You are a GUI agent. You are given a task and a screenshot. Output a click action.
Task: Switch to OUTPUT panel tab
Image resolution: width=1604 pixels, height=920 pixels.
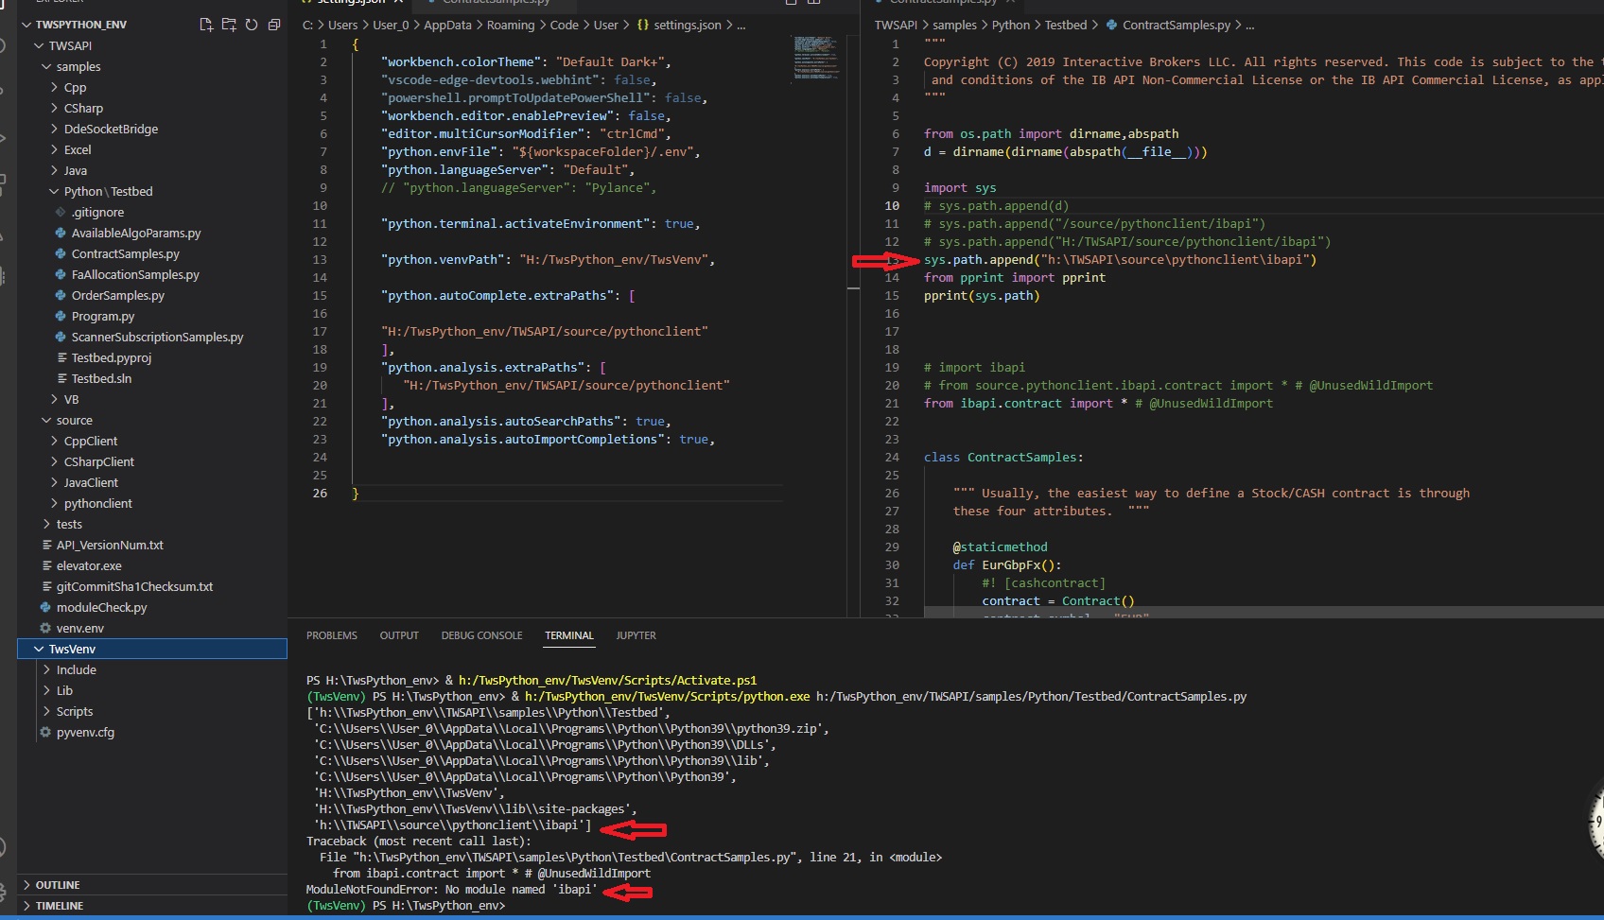(399, 635)
